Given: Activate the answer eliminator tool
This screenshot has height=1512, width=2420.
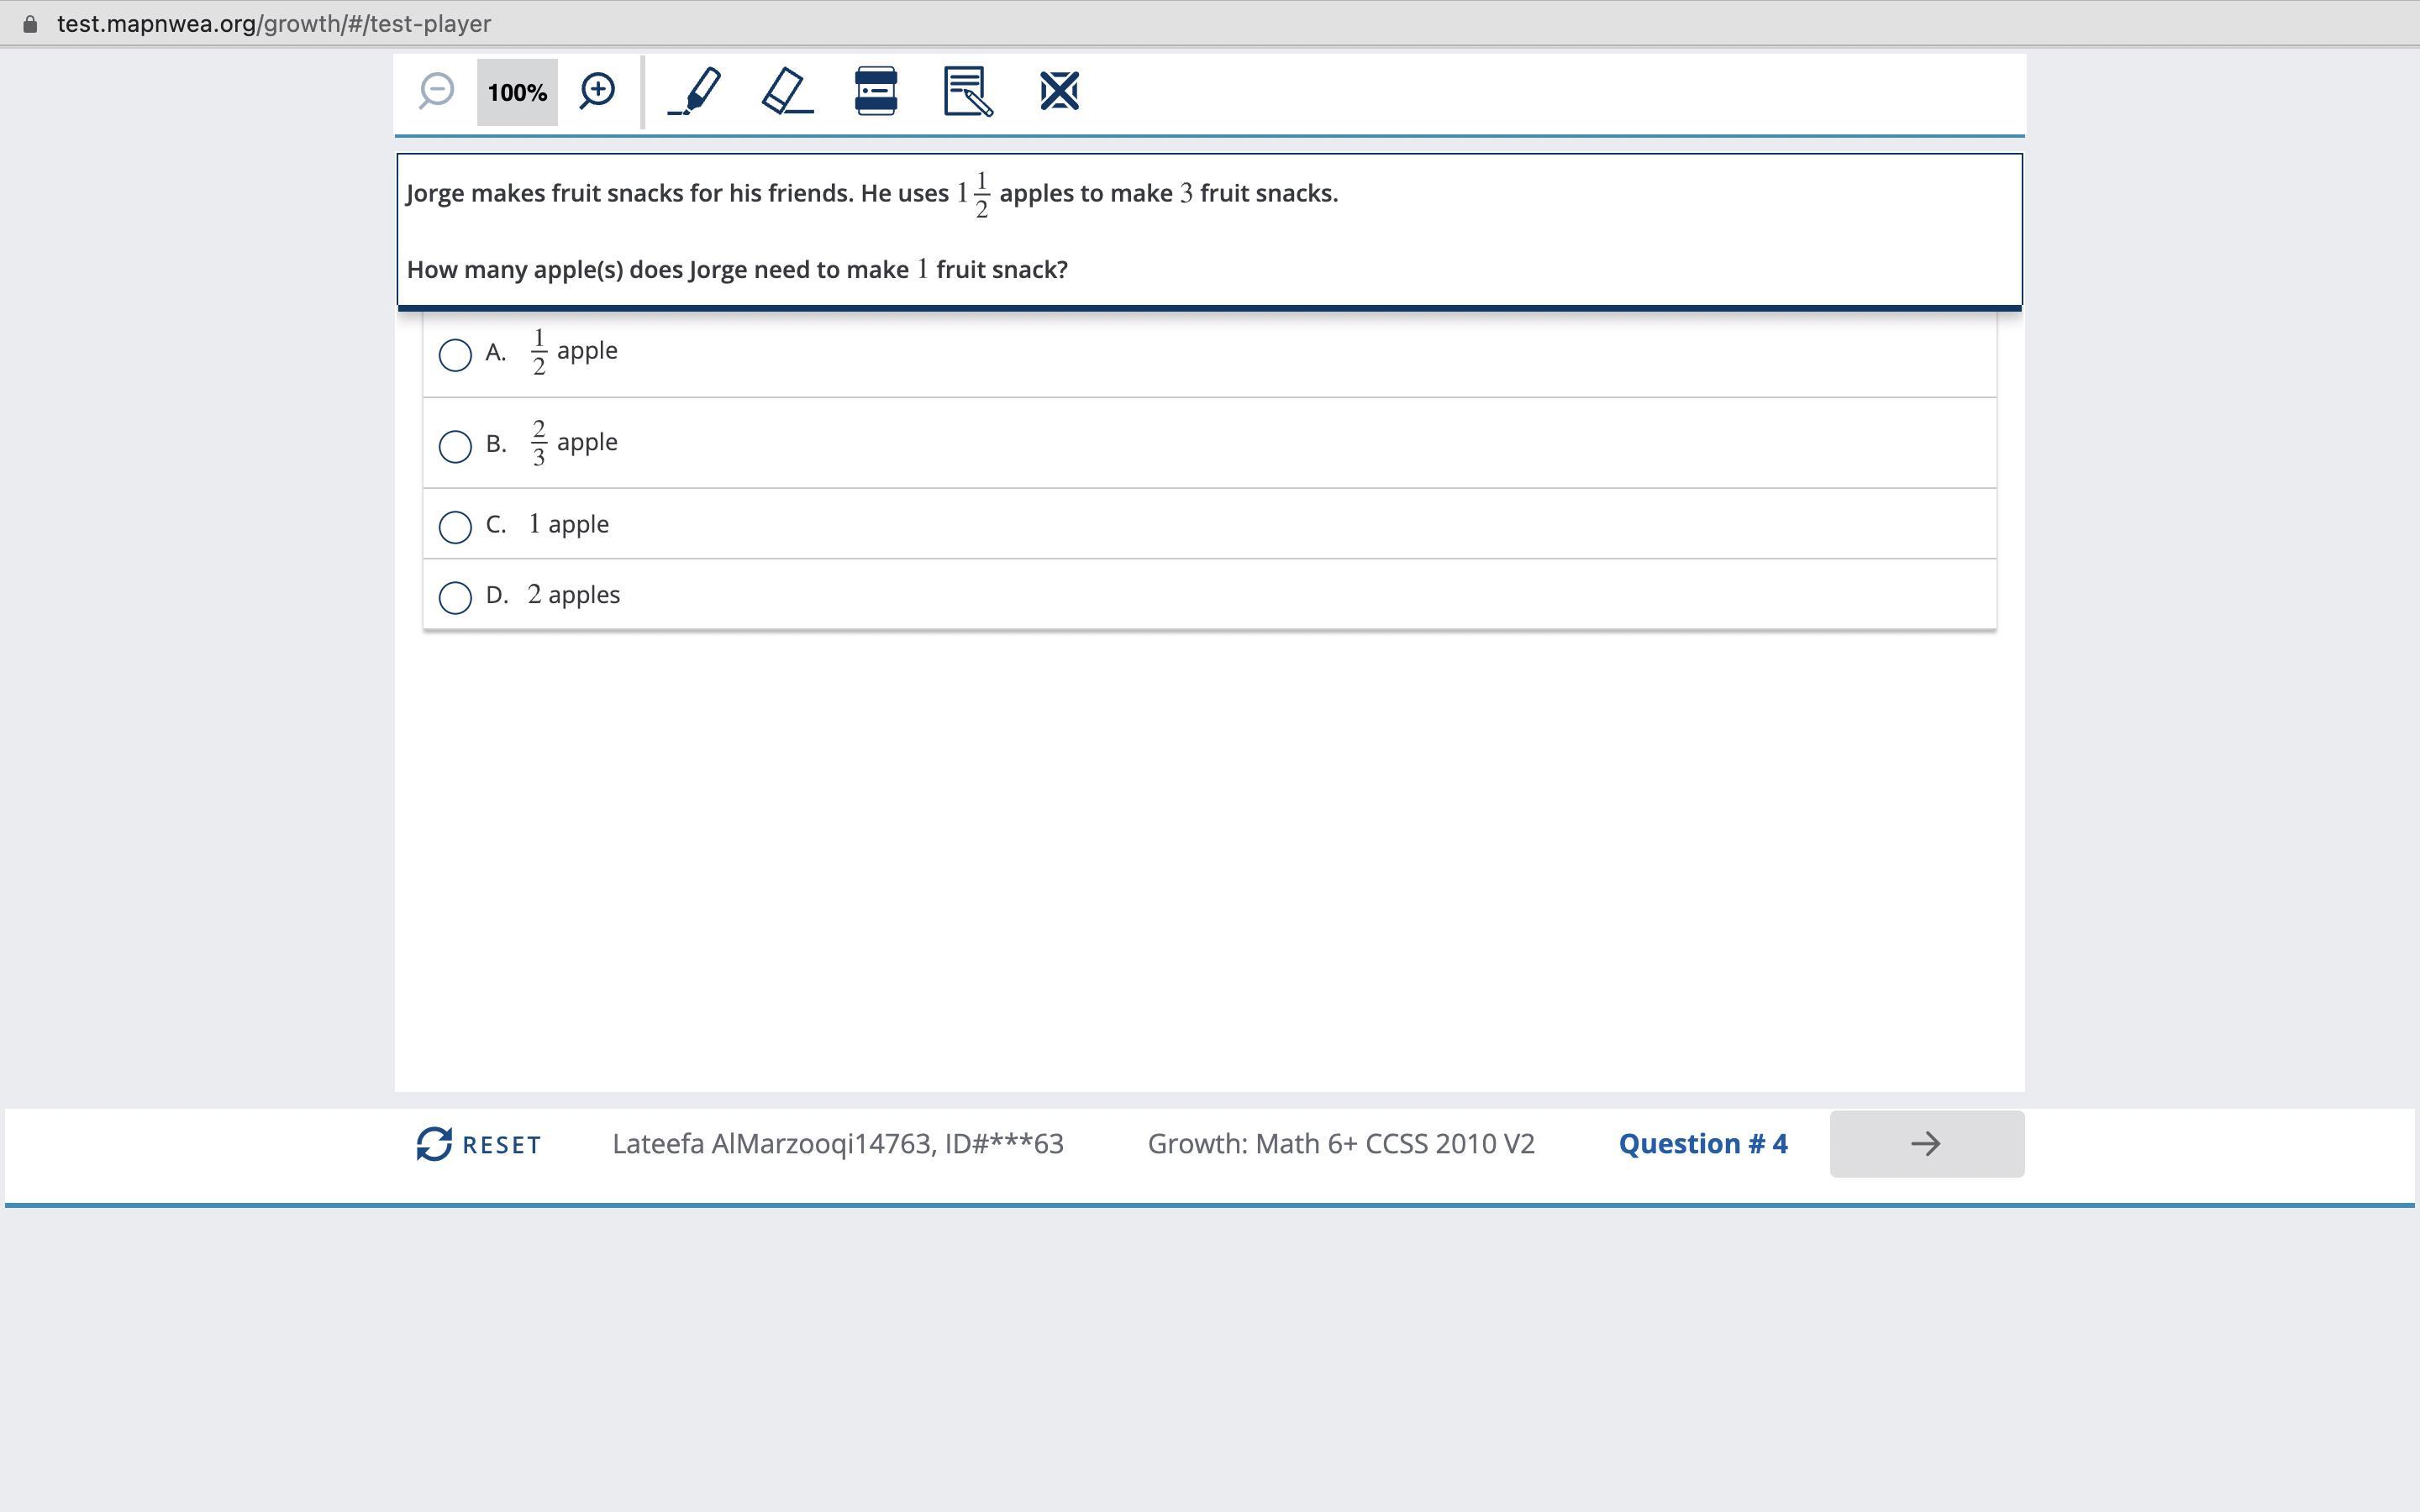Looking at the screenshot, I should pos(1059,91).
